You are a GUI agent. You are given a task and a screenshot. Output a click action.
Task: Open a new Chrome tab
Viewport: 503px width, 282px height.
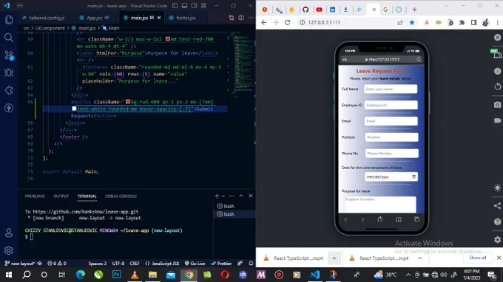[x=414, y=10]
